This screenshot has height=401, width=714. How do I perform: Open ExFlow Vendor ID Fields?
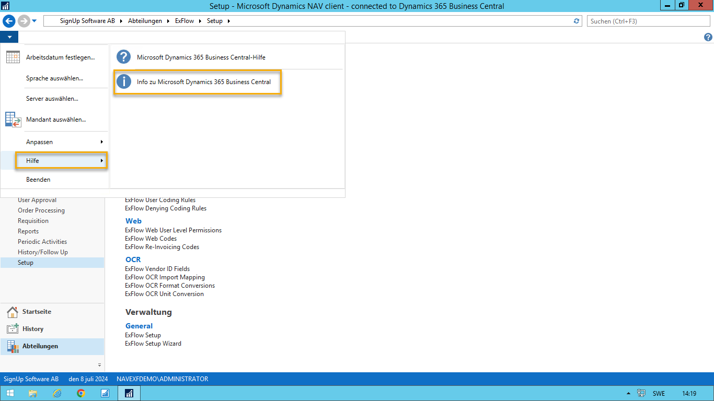(157, 269)
